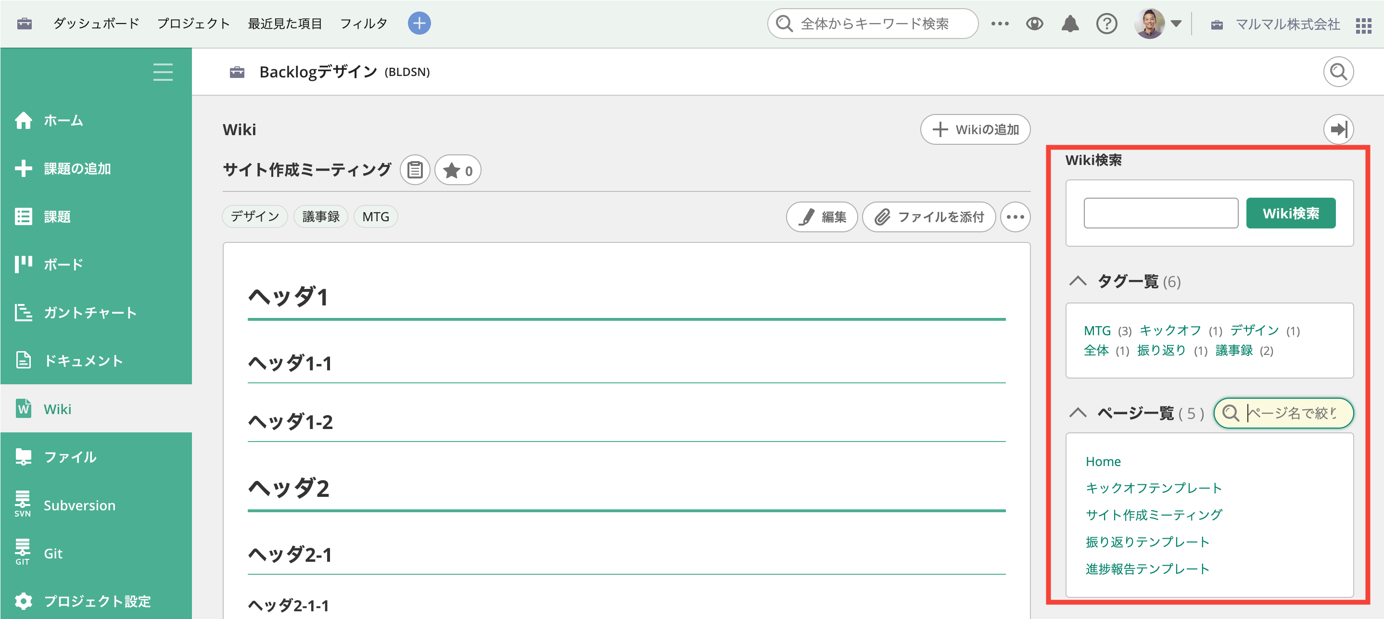Click the デザイン tag chip on page
The width and height of the screenshot is (1384, 619).
(254, 216)
